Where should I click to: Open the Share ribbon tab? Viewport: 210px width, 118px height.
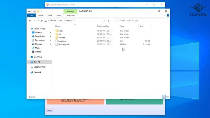[50, 15]
